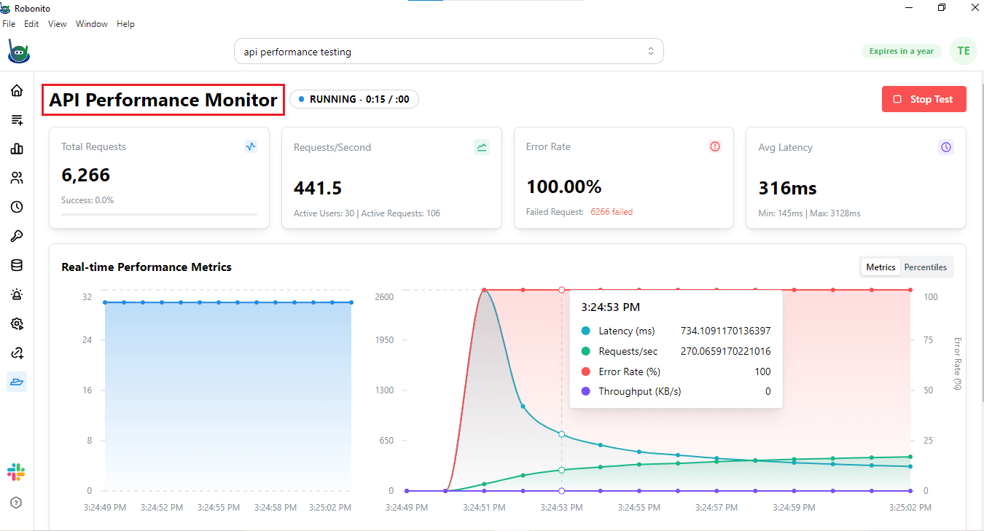This screenshot has height=531, width=984.
Task: Open the TE profile avatar
Action: (964, 51)
